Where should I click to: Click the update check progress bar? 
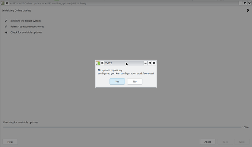click(x=122, y=127)
